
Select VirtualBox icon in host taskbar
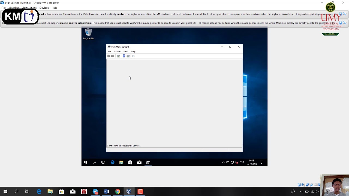click(x=129, y=191)
